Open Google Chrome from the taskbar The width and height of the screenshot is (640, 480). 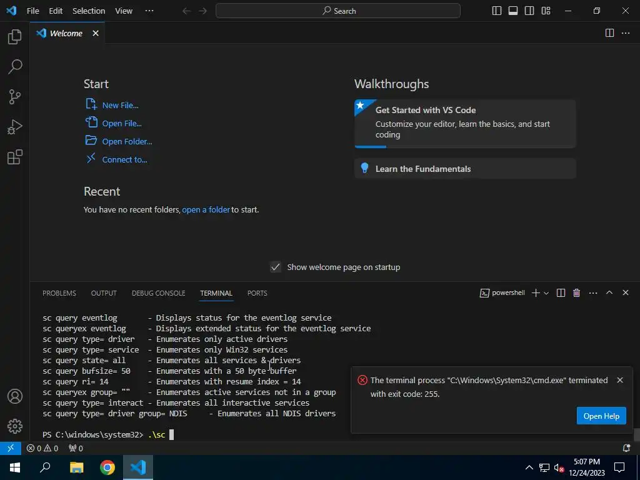(107, 467)
